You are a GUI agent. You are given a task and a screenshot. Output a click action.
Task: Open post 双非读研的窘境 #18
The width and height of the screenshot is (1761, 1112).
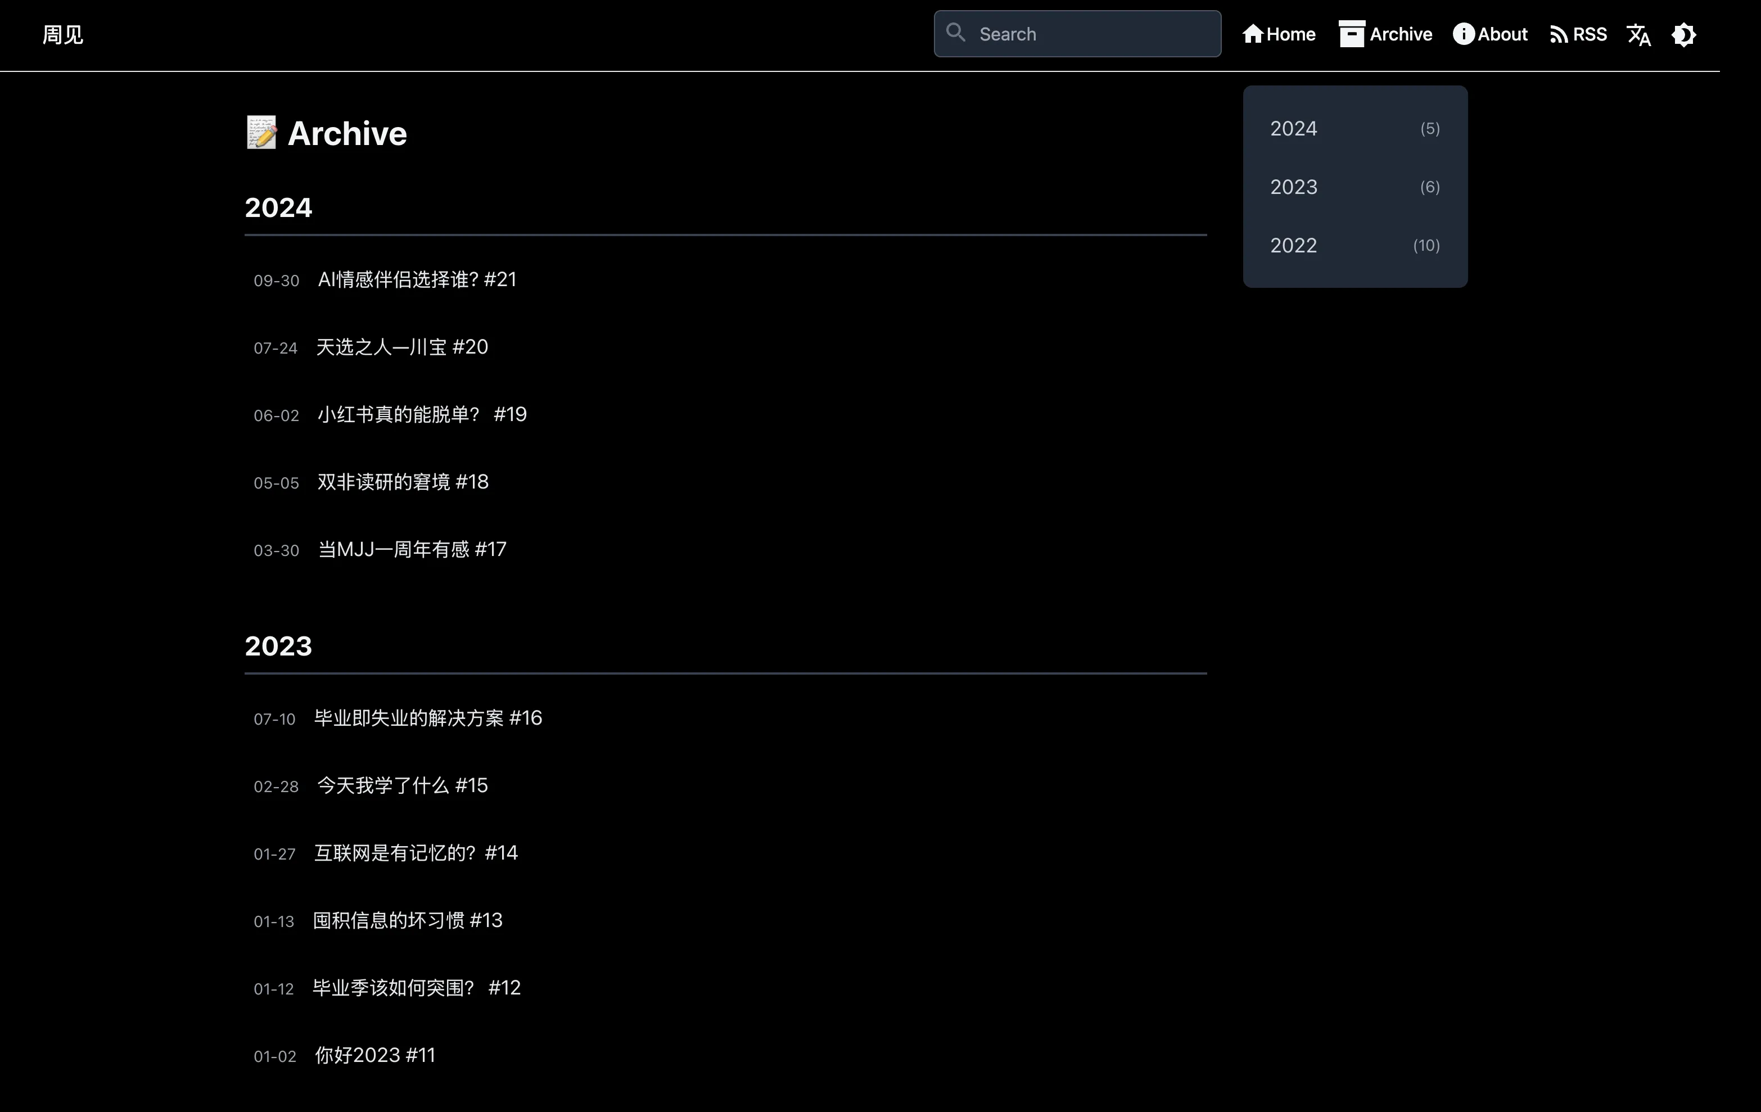coord(403,482)
